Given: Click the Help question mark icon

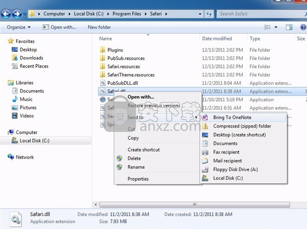Looking at the screenshot, I should tap(303, 27).
